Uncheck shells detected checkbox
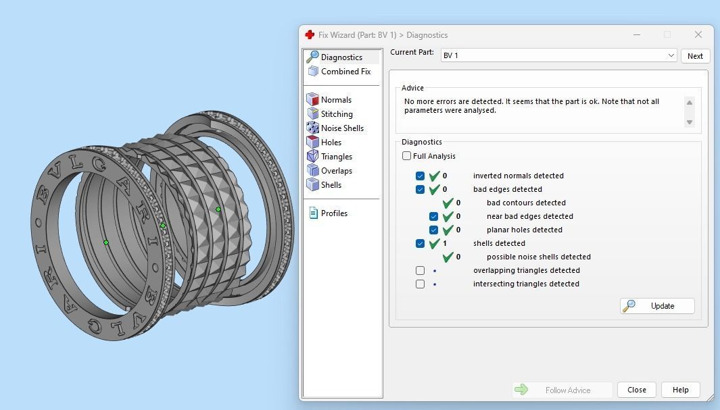The width and height of the screenshot is (720, 410). coord(420,243)
